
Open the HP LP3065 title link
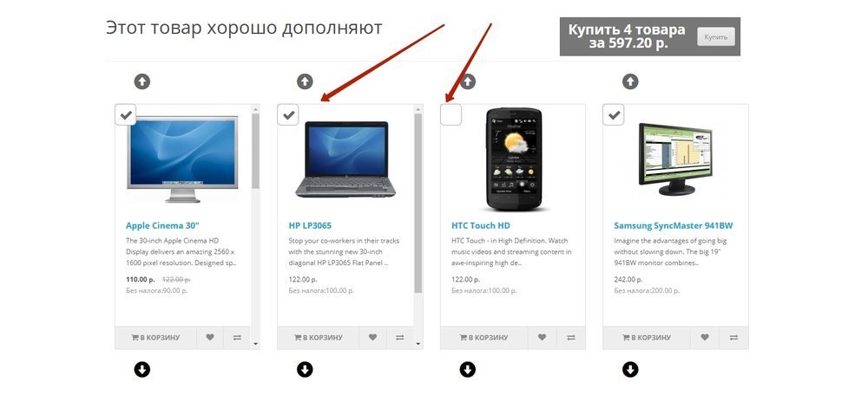tap(310, 225)
